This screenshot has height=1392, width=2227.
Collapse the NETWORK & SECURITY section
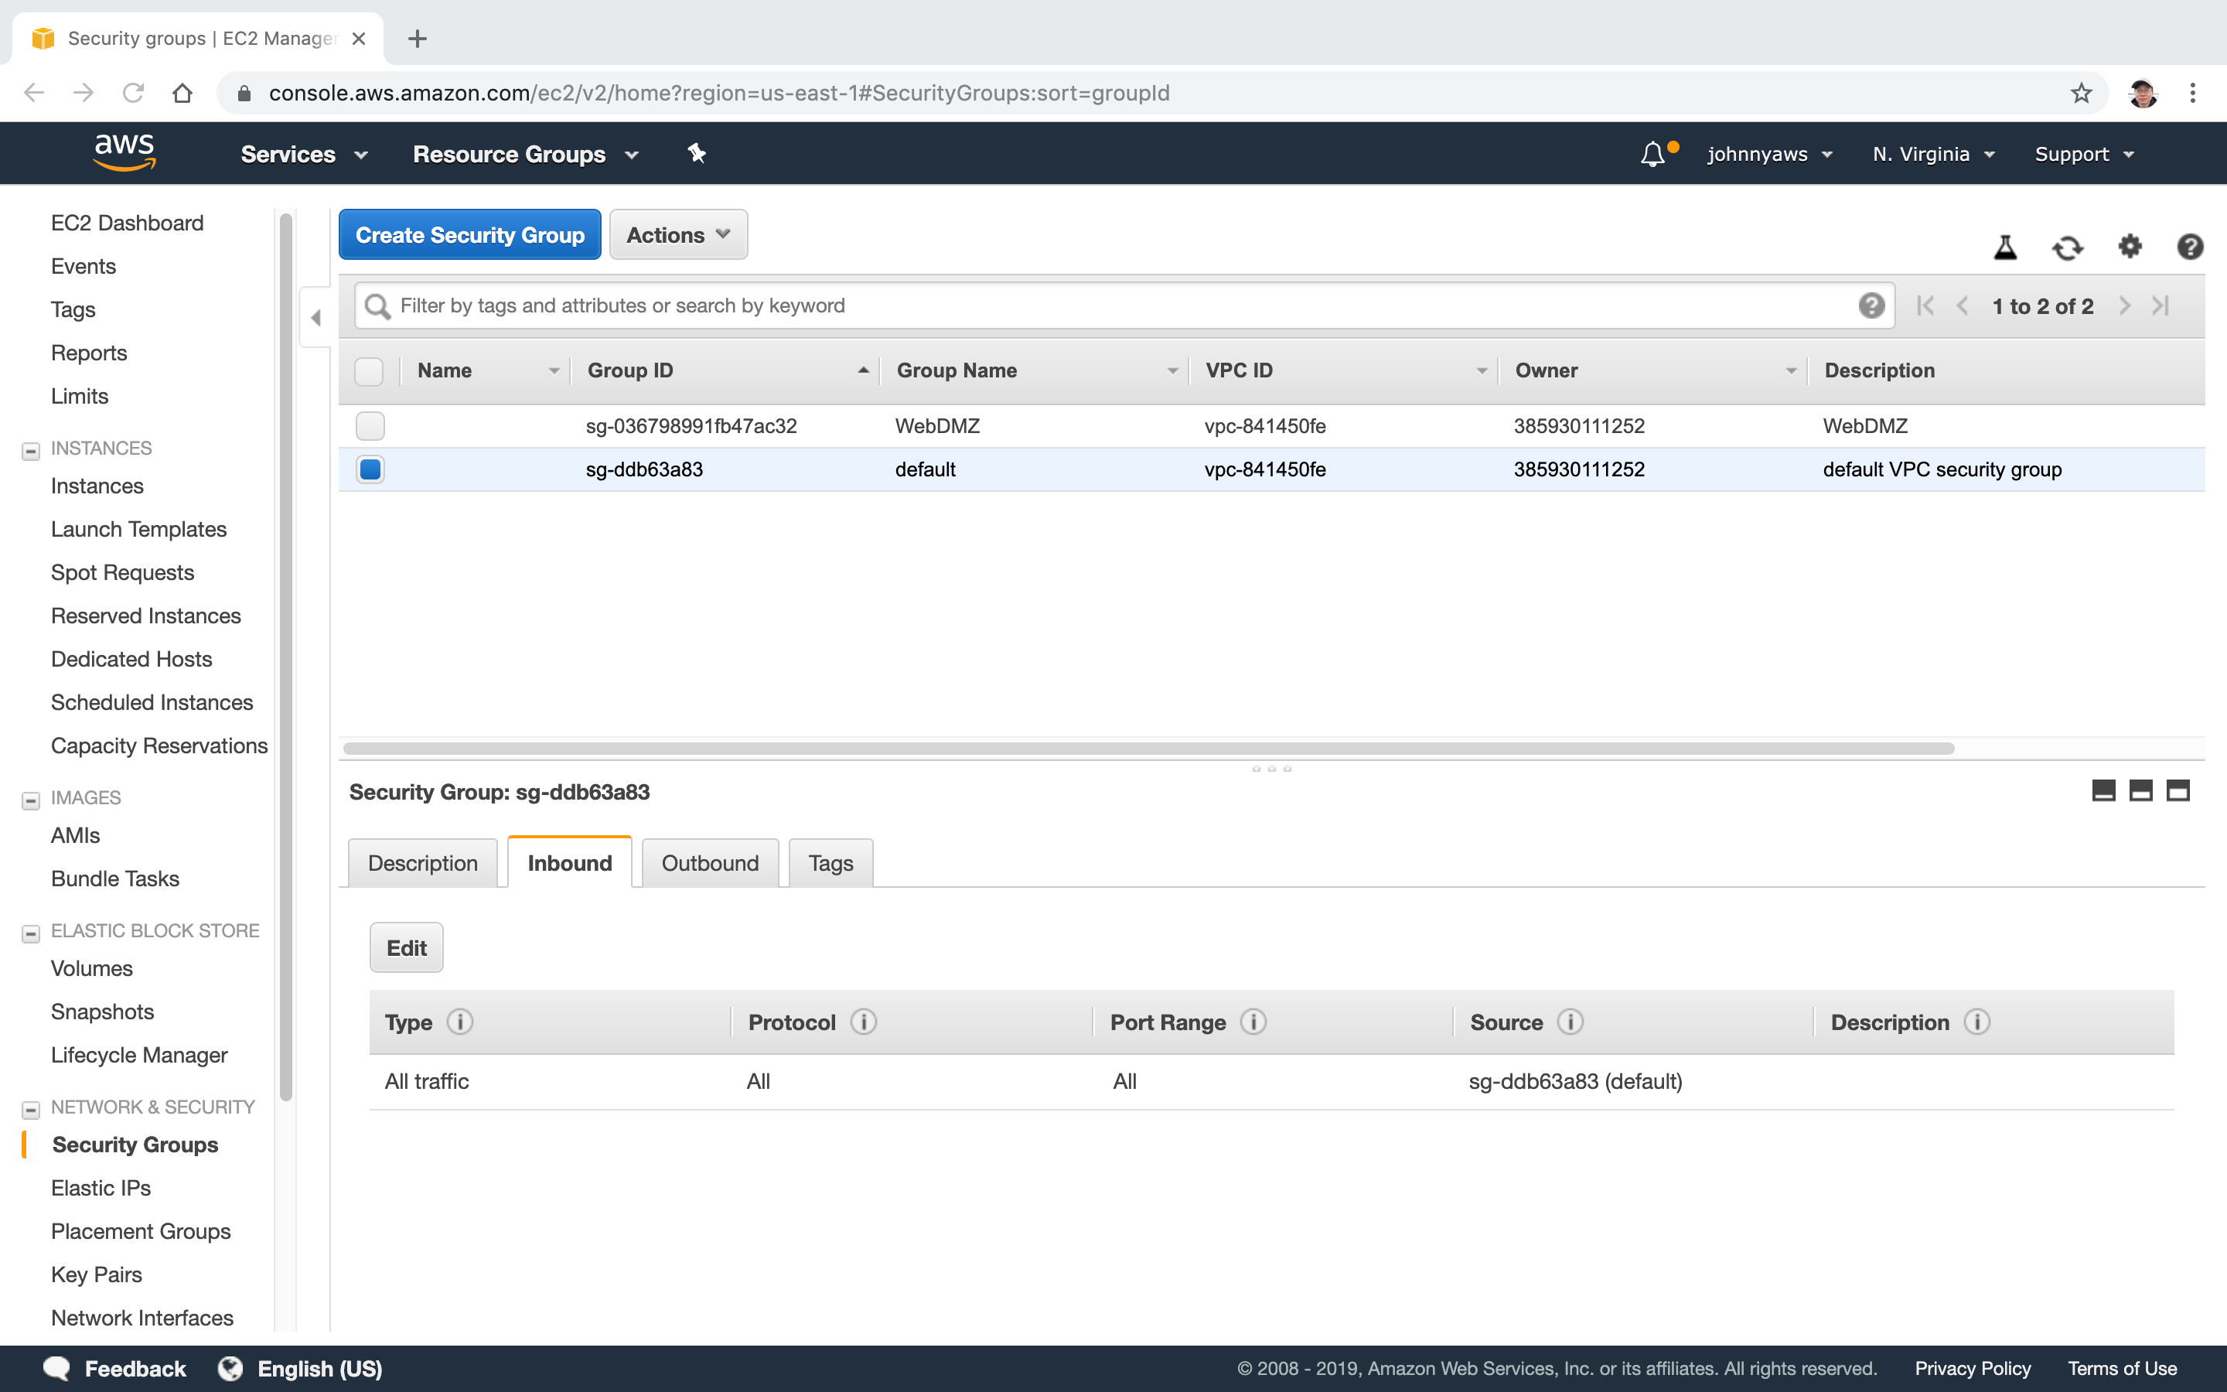(x=30, y=1110)
